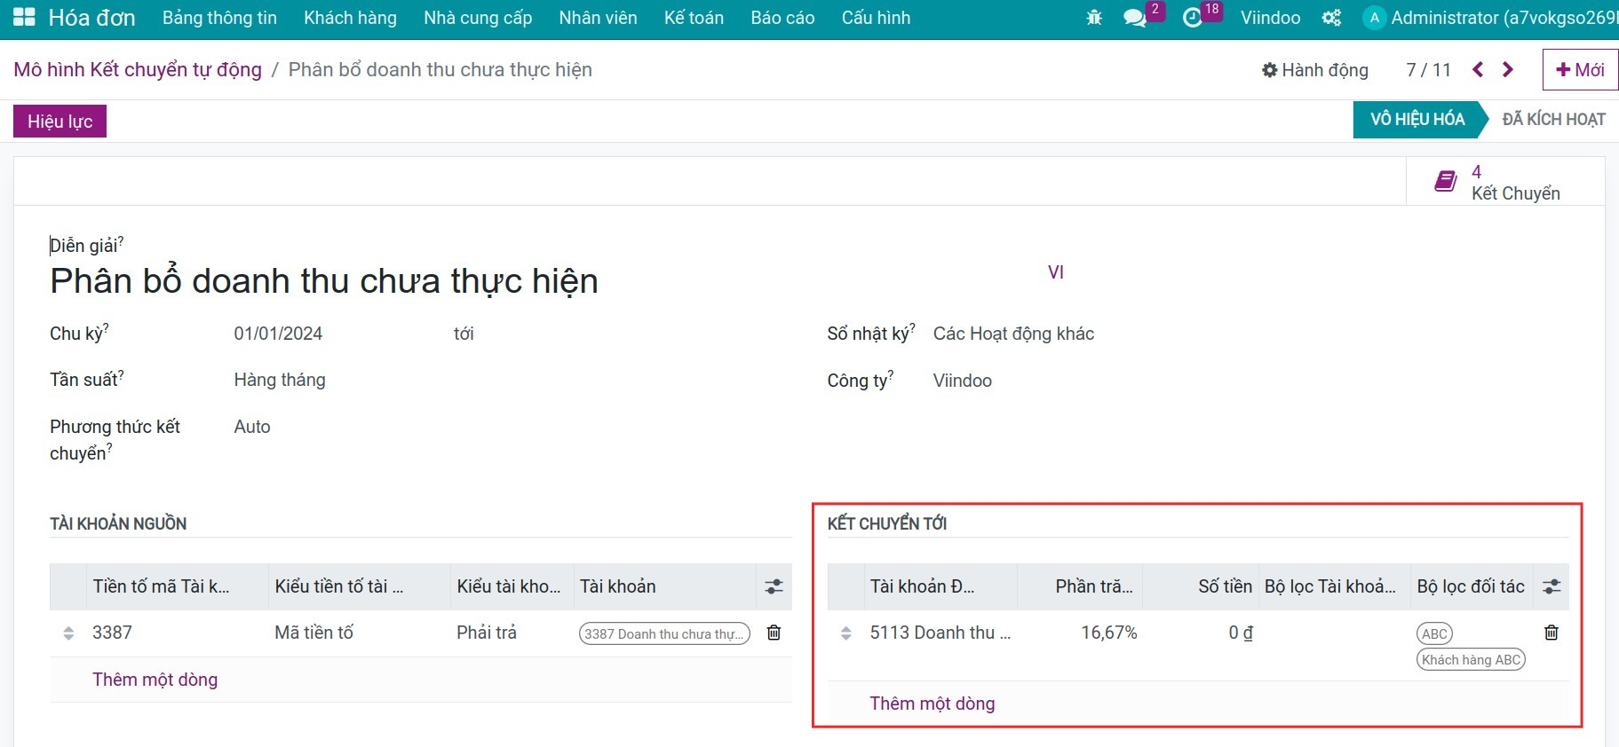Open the conversations chat bubble icon
This screenshot has width=1619, height=747.
coord(1134,18)
